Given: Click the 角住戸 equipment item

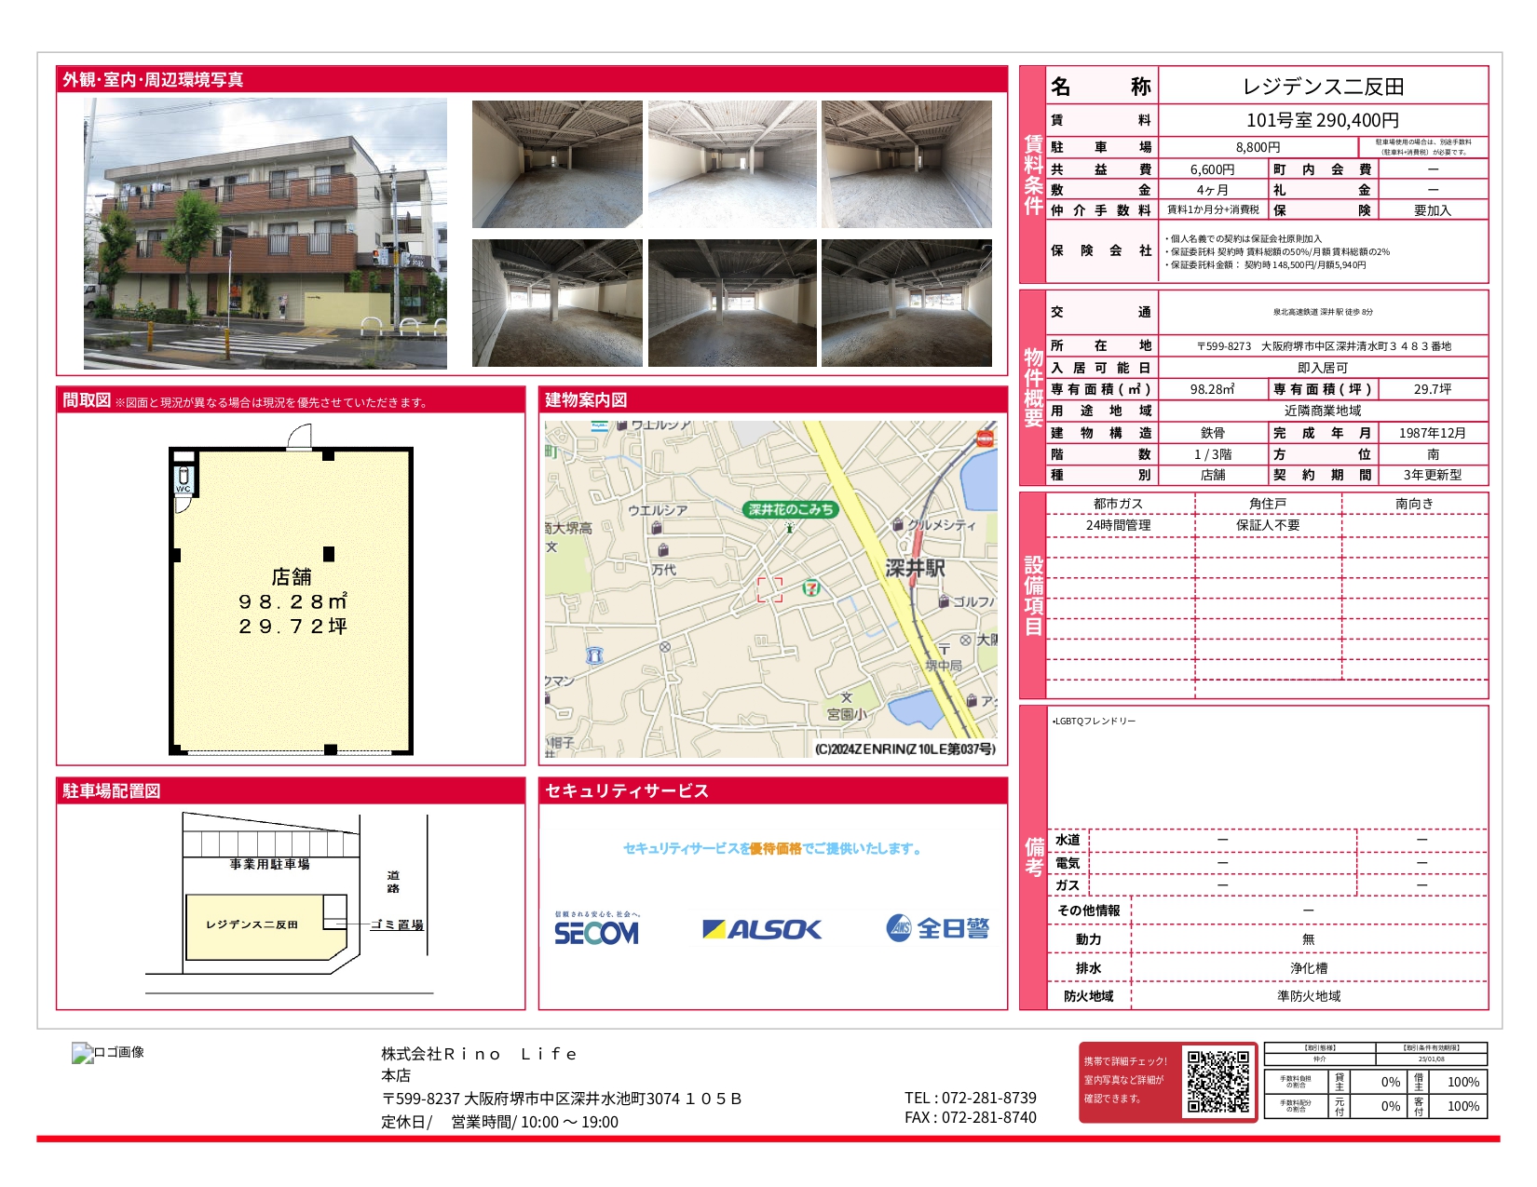Looking at the screenshot, I should pyautogui.click(x=1268, y=504).
